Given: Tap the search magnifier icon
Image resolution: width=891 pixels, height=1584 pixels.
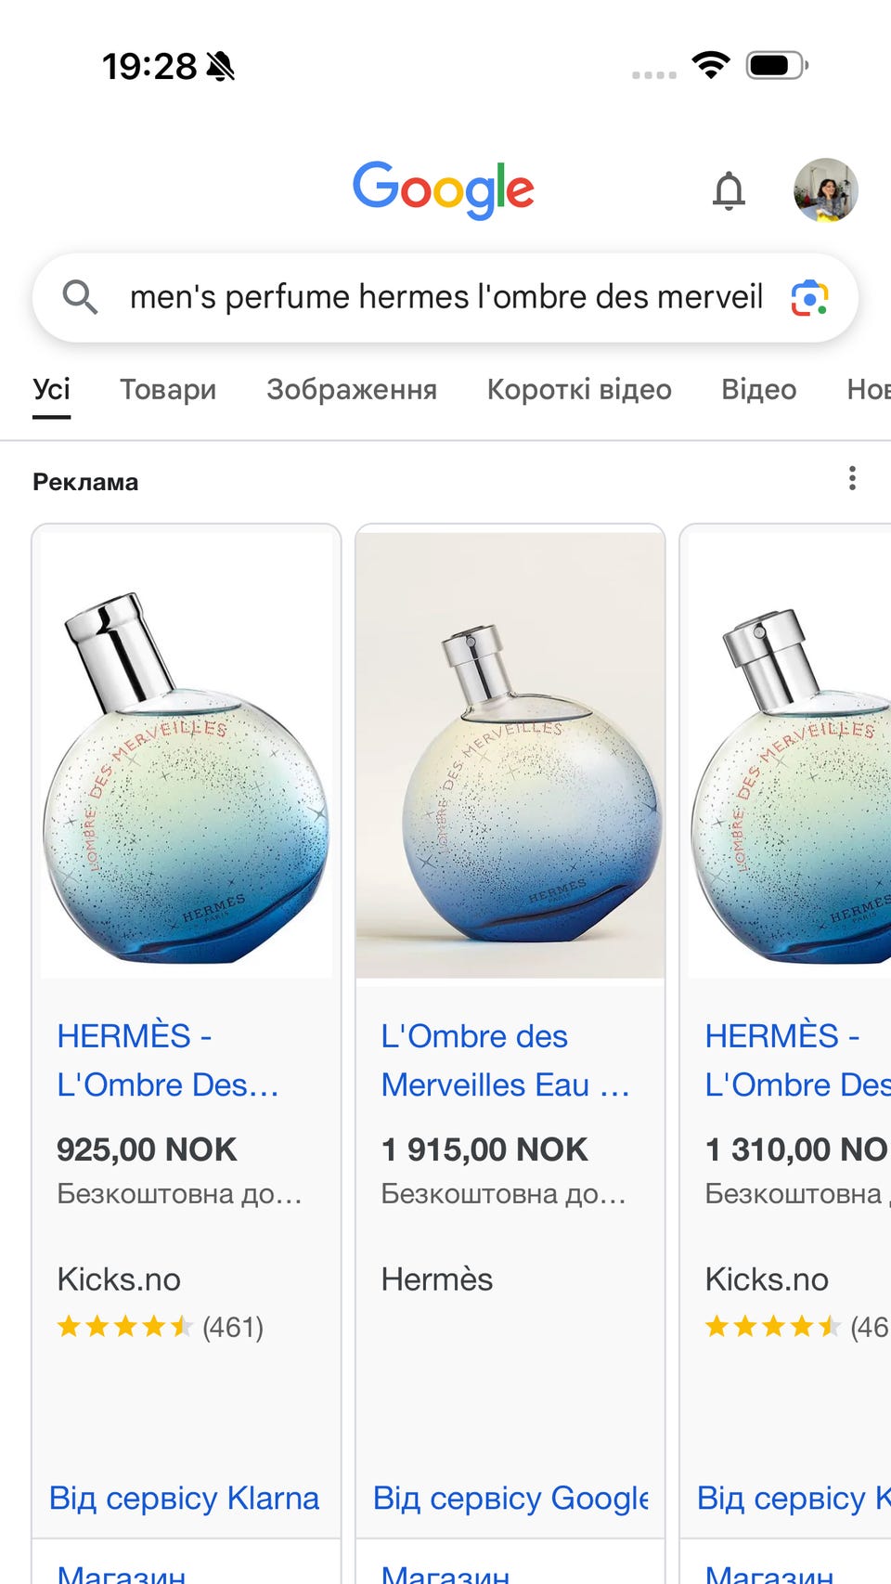Looking at the screenshot, I should click(x=80, y=297).
